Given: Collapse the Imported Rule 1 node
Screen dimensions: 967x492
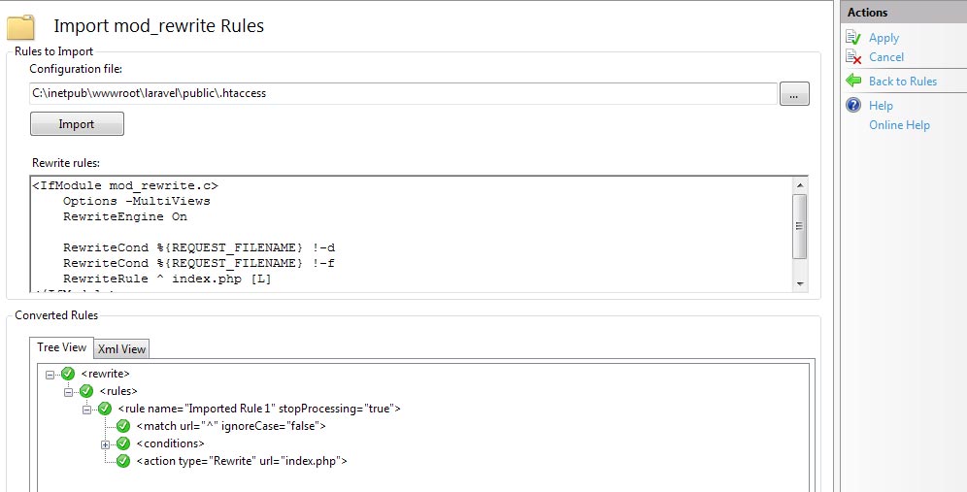Looking at the screenshot, I should pos(87,409).
